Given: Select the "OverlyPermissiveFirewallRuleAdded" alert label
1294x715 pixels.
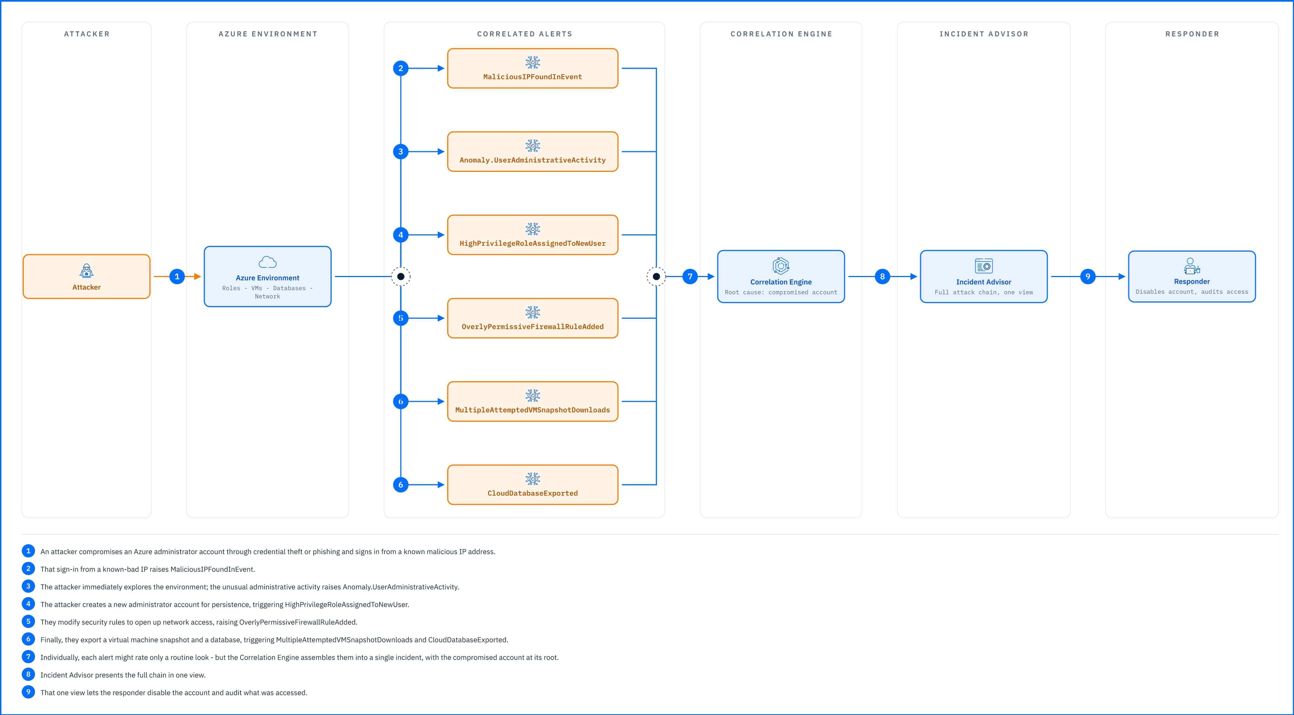Looking at the screenshot, I should (532, 327).
